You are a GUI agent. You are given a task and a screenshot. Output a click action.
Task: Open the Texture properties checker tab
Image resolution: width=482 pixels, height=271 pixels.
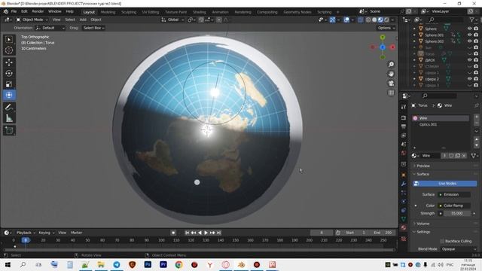(404, 239)
